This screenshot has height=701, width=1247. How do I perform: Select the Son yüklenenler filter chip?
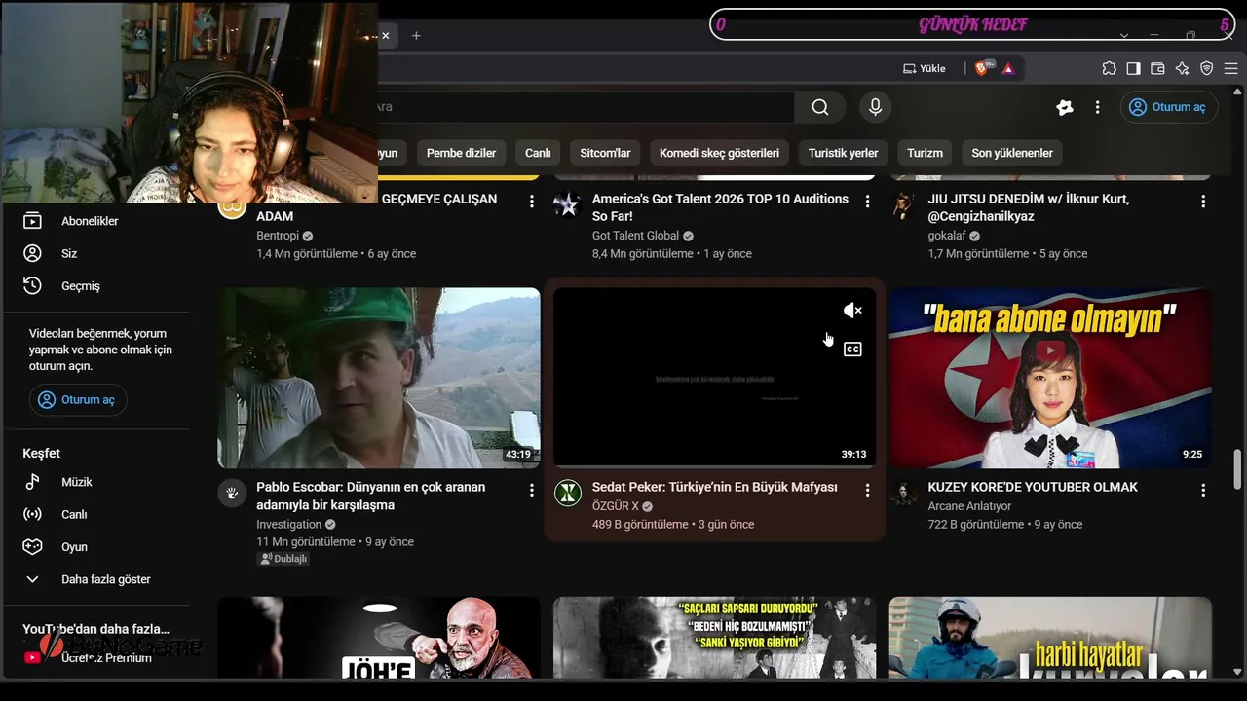(1012, 153)
